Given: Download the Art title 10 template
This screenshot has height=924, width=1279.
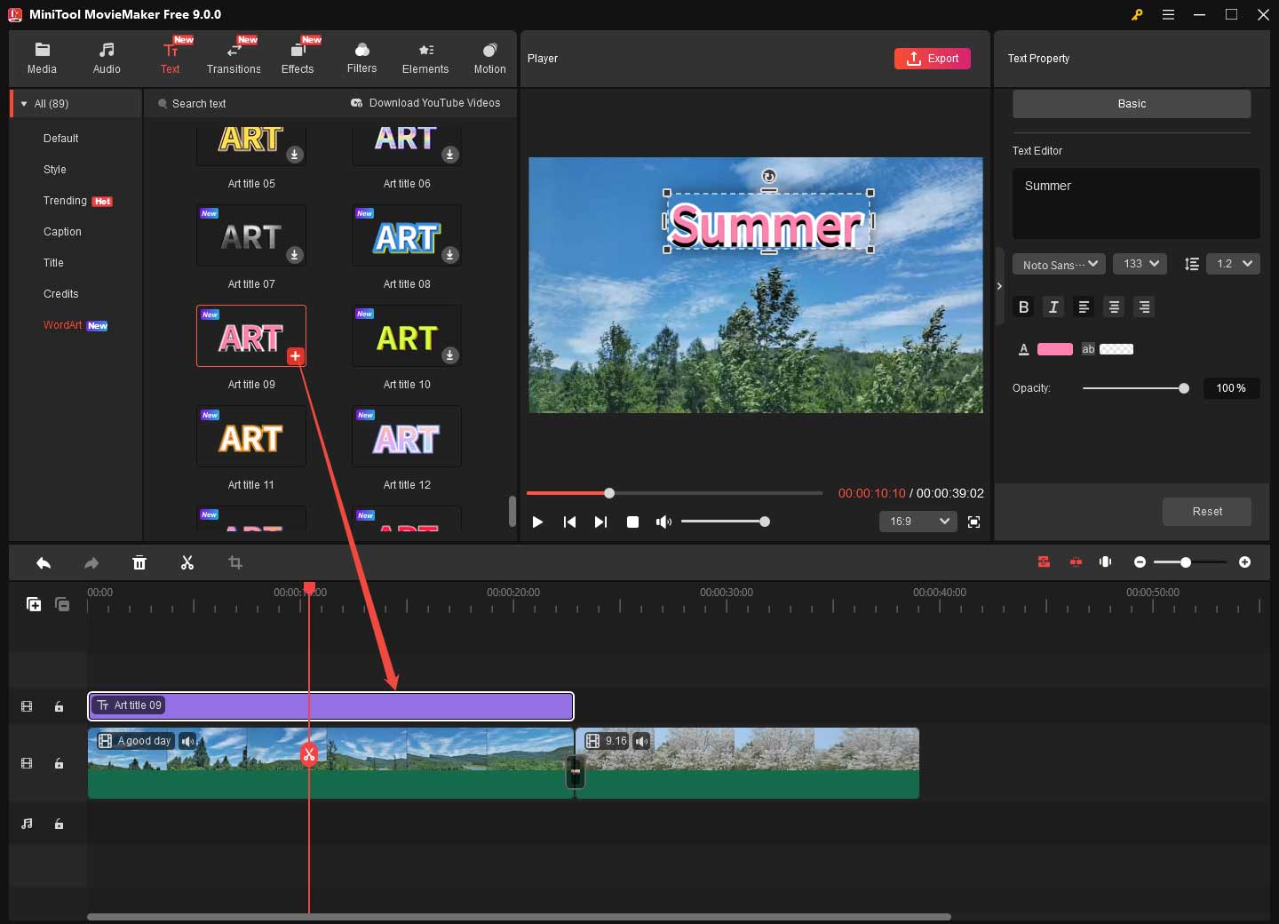Looking at the screenshot, I should point(450,355).
